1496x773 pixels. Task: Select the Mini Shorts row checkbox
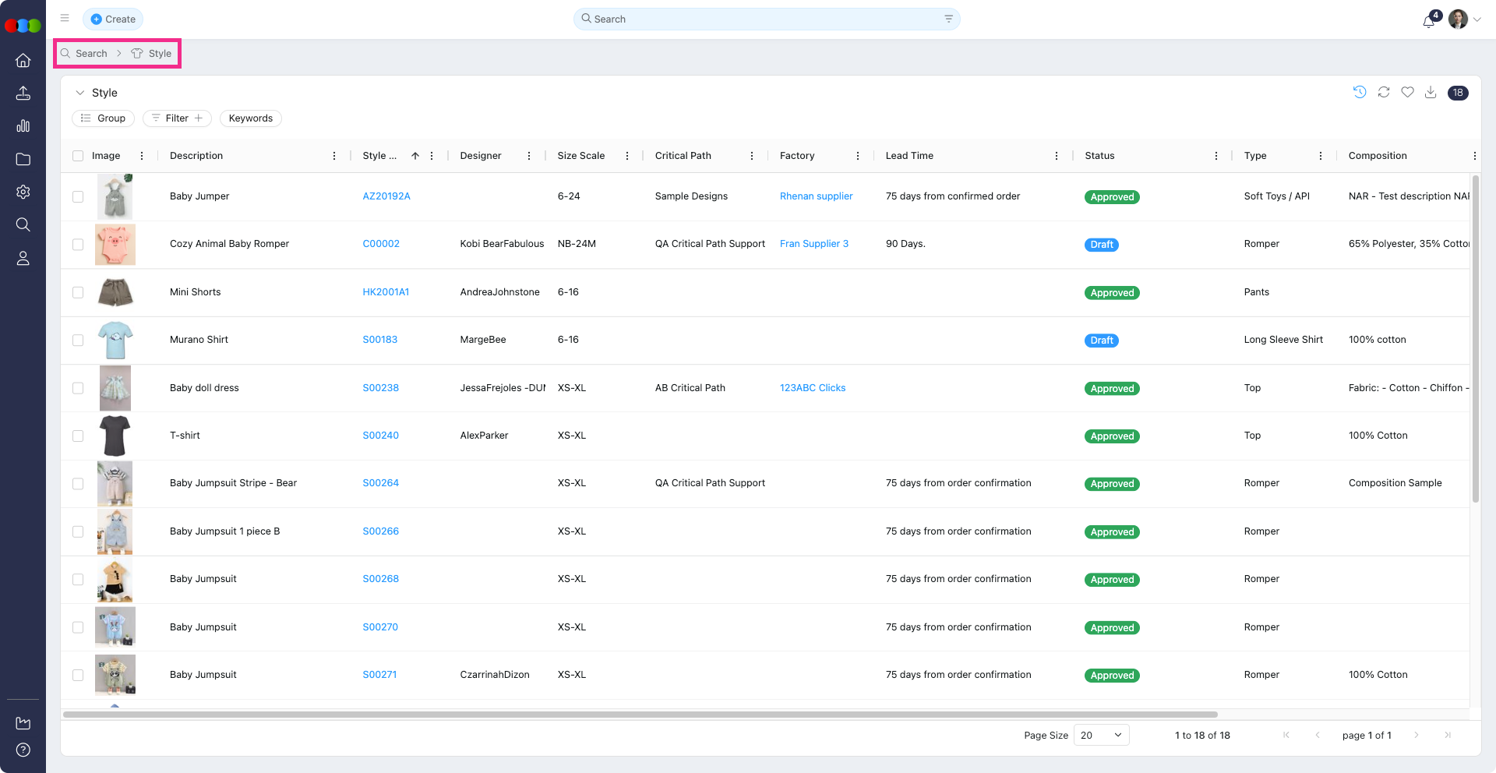pos(78,292)
